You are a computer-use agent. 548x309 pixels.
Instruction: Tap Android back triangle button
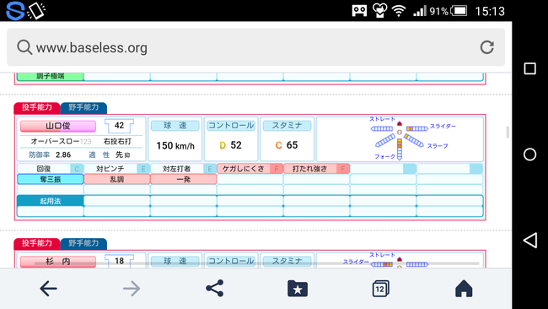[x=529, y=241]
